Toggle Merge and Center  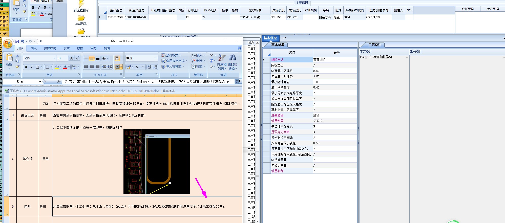[x=117, y=67]
